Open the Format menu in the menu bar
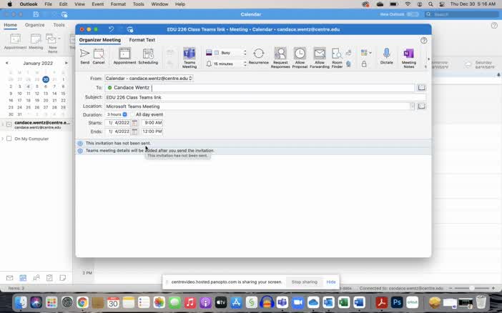 pyautogui.click(x=118, y=4)
